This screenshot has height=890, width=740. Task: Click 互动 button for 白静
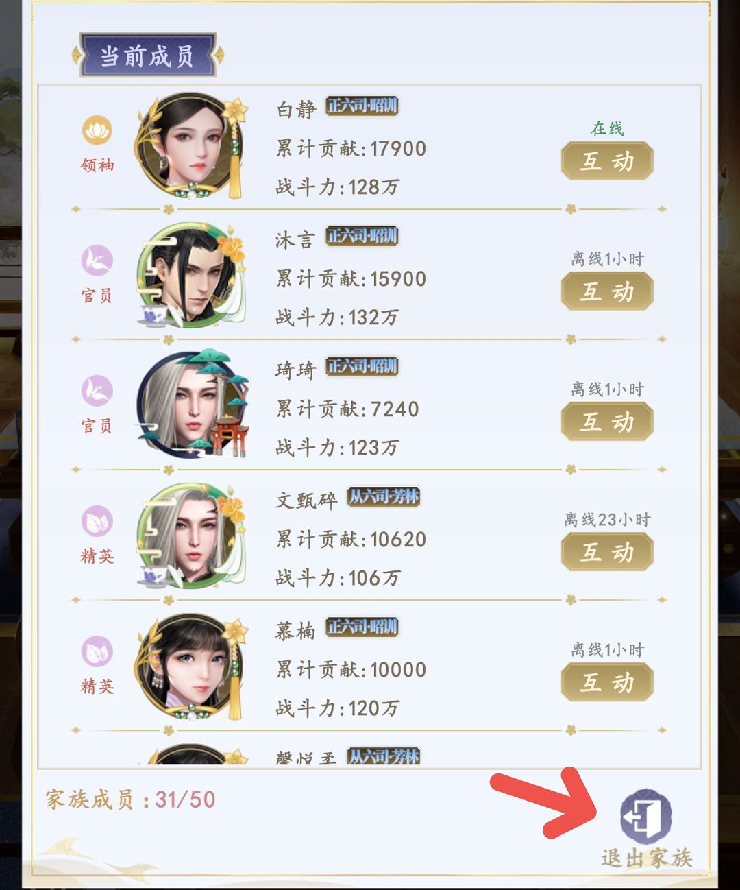[x=607, y=161]
